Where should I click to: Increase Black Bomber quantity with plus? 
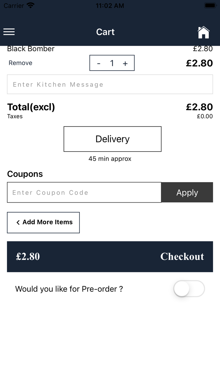125,63
